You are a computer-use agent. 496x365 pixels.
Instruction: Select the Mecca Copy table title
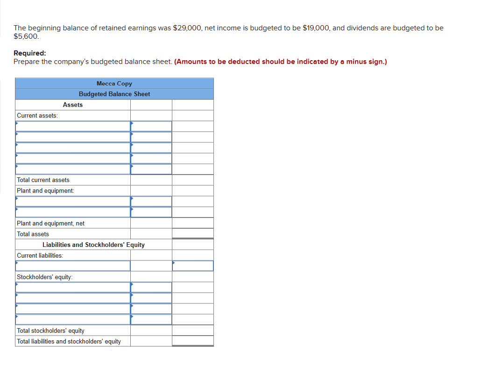[114, 84]
